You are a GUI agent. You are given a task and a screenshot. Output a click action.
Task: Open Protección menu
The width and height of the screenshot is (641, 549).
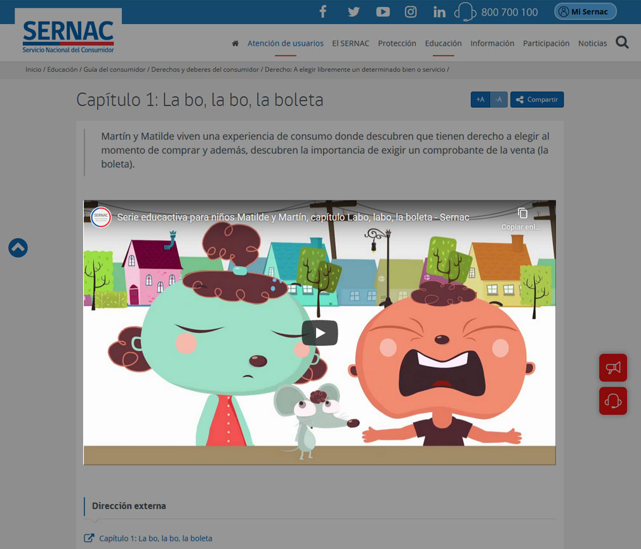click(x=397, y=43)
